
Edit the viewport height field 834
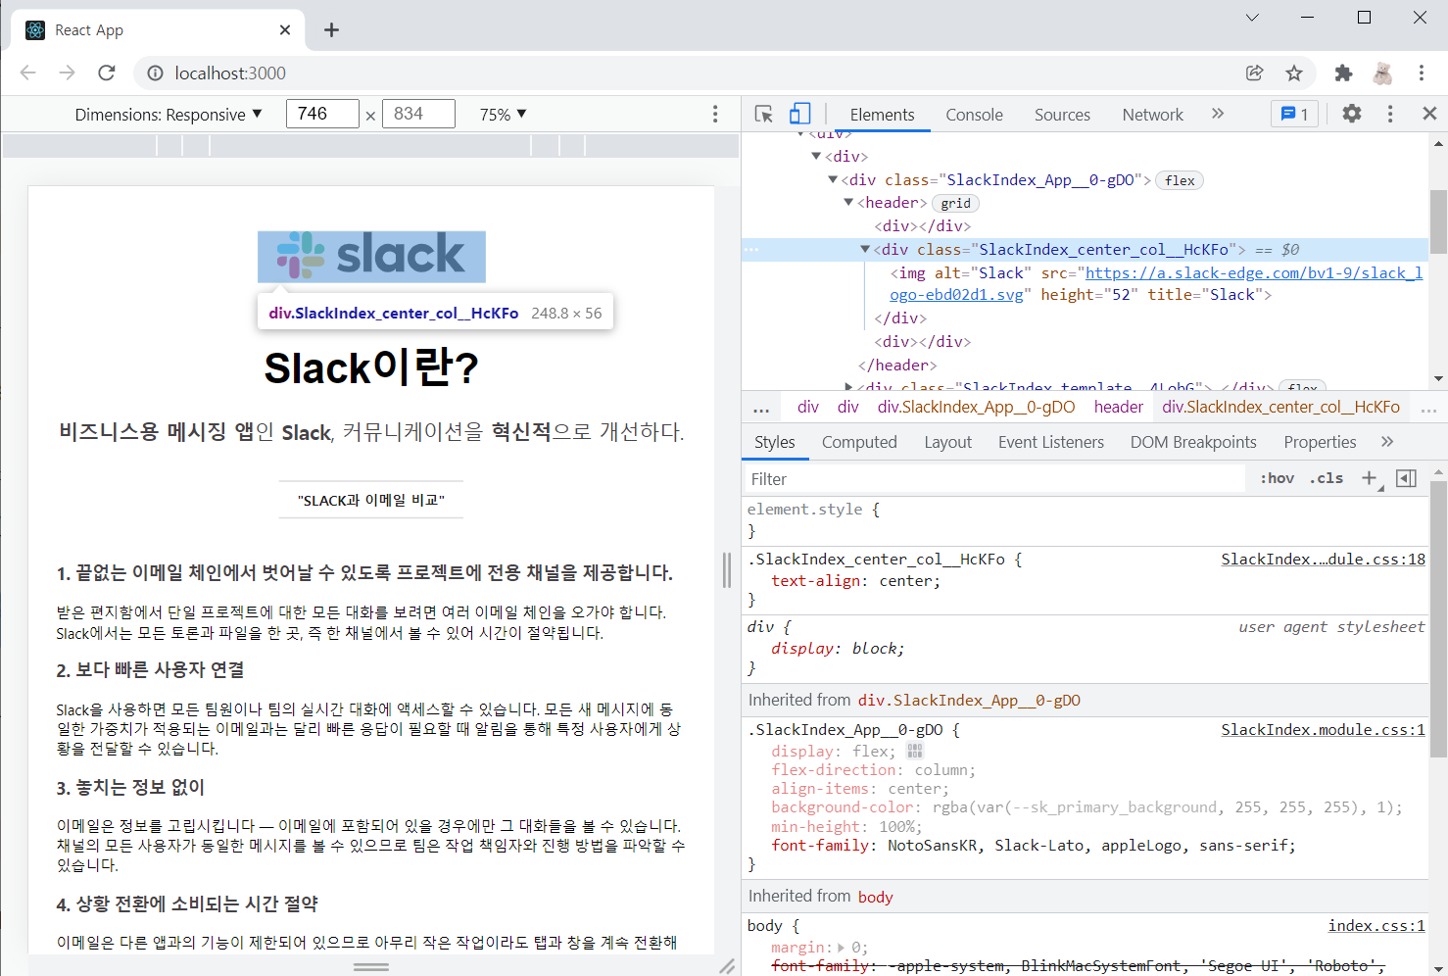pos(418,114)
